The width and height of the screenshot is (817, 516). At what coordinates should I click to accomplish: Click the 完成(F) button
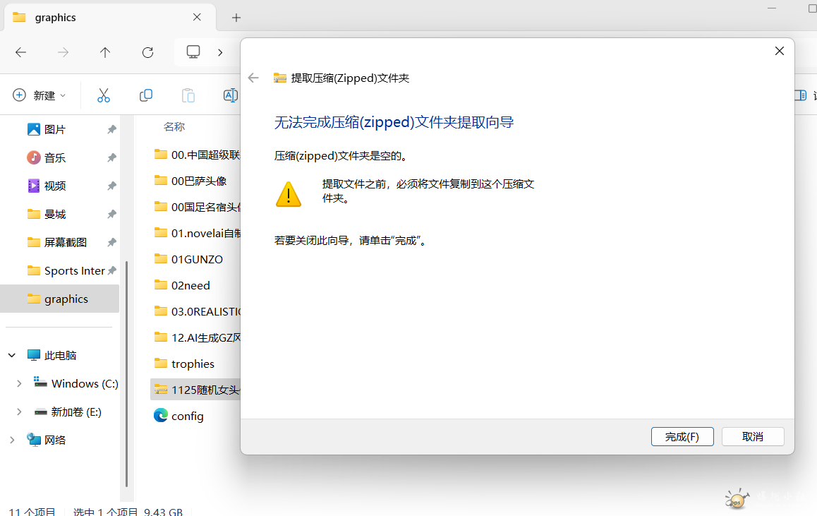pos(682,437)
